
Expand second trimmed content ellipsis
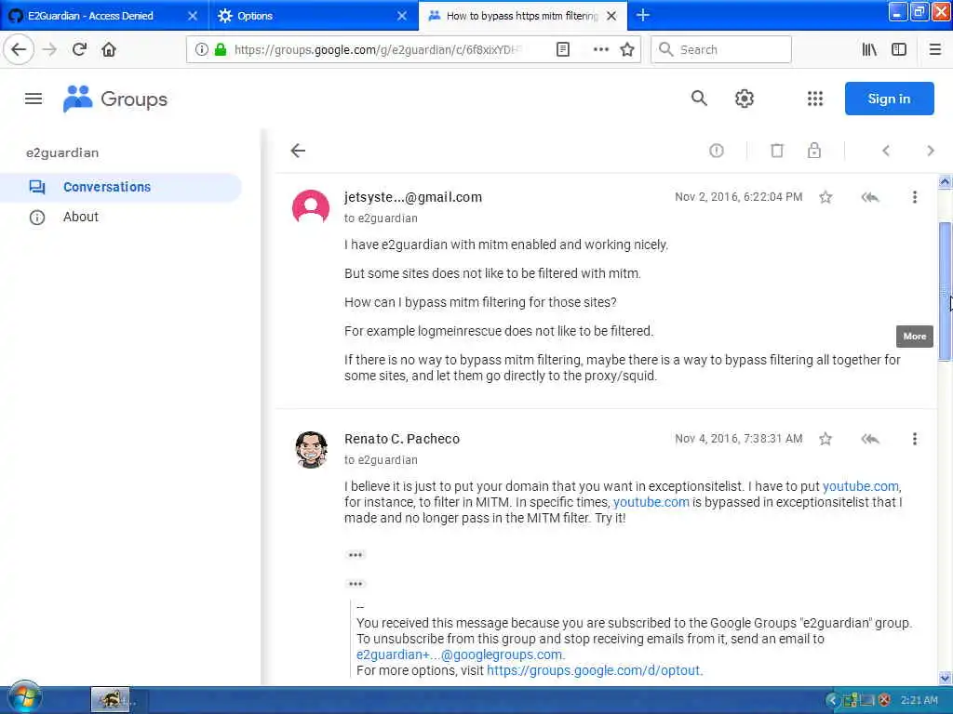355,584
